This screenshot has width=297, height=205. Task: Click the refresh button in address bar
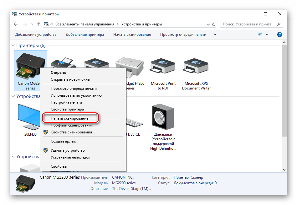click(x=214, y=24)
